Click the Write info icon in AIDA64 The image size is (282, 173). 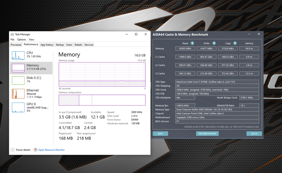[214, 43]
